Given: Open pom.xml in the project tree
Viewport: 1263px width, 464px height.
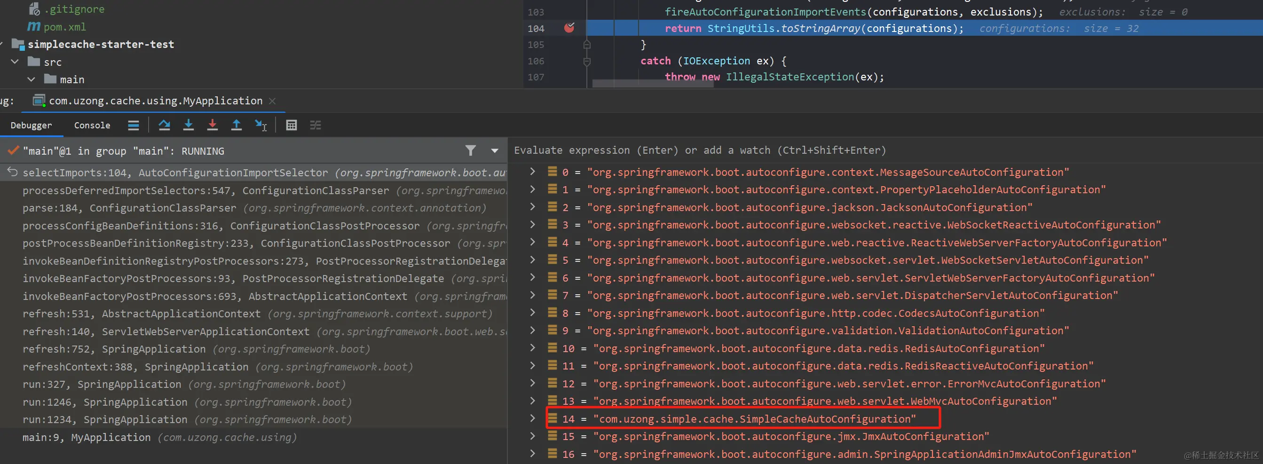Looking at the screenshot, I should (x=65, y=27).
